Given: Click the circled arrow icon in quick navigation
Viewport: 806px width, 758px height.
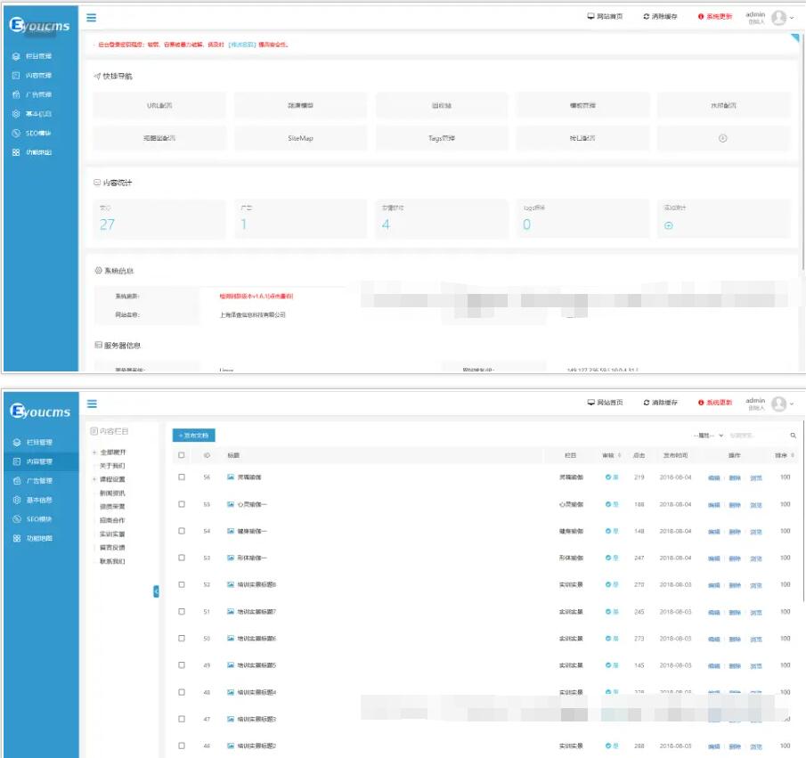Looking at the screenshot, I should click(723, 138).
